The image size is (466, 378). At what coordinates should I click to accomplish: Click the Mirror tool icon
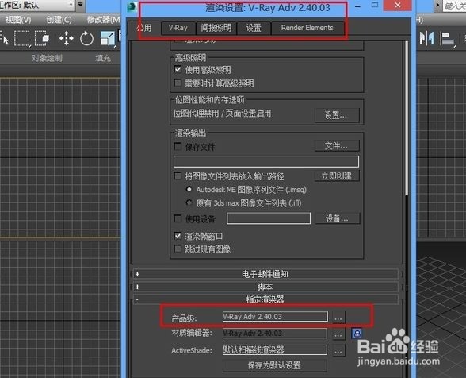[x=426, y=38]
